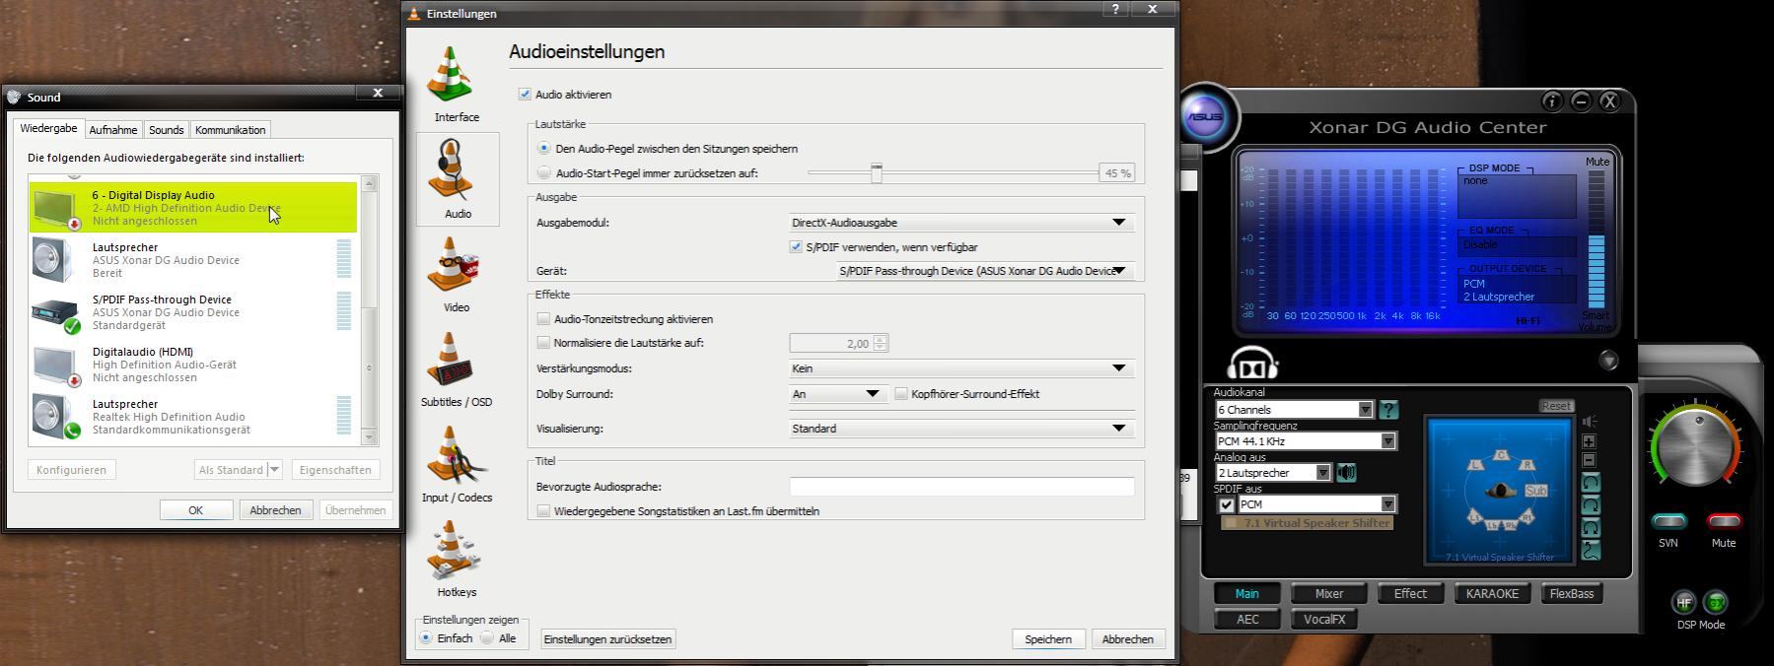Click the minus button beside speaker shifter

click(x=1589, y=460)
